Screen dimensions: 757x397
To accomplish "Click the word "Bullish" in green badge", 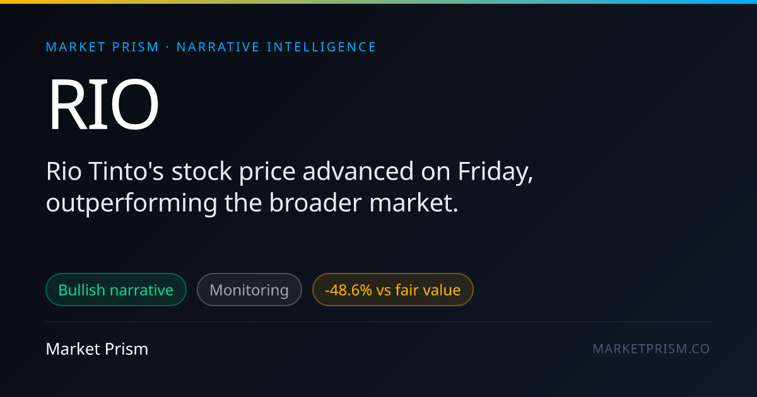I will tap(82, 290).
